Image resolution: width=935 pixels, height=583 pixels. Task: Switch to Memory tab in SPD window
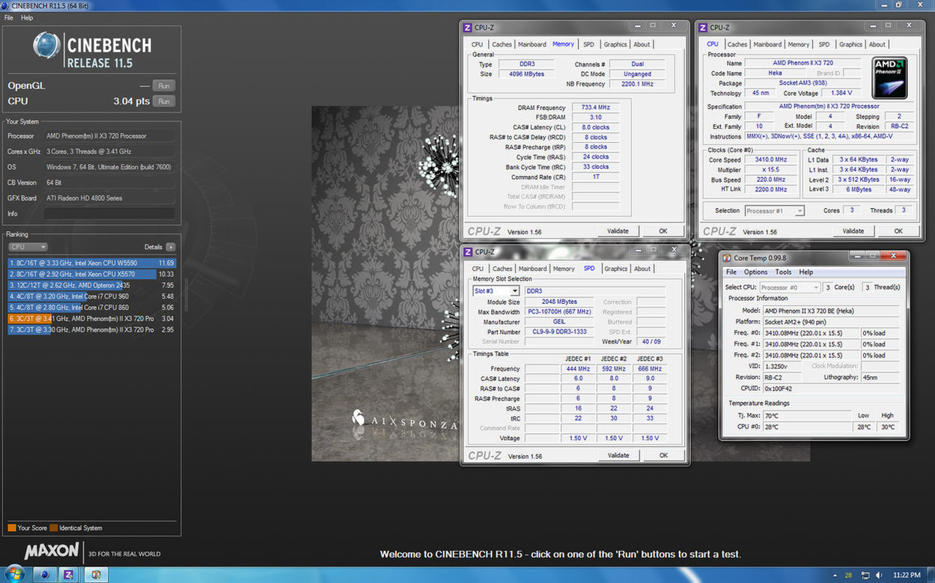point(564,269)
